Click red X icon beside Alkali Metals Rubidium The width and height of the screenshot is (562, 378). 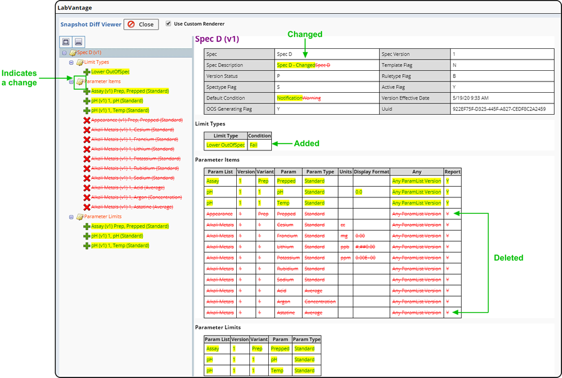86,169
